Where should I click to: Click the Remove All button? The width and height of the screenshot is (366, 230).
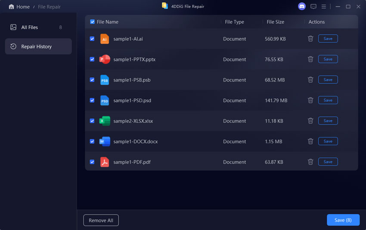click(101, 220)
